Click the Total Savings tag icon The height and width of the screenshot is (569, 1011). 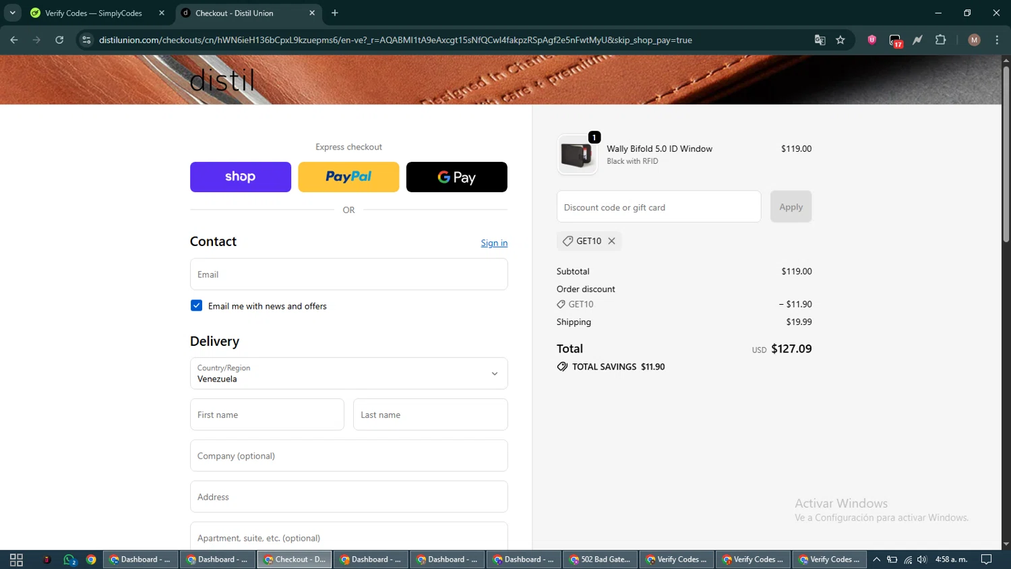click(562, 367)
